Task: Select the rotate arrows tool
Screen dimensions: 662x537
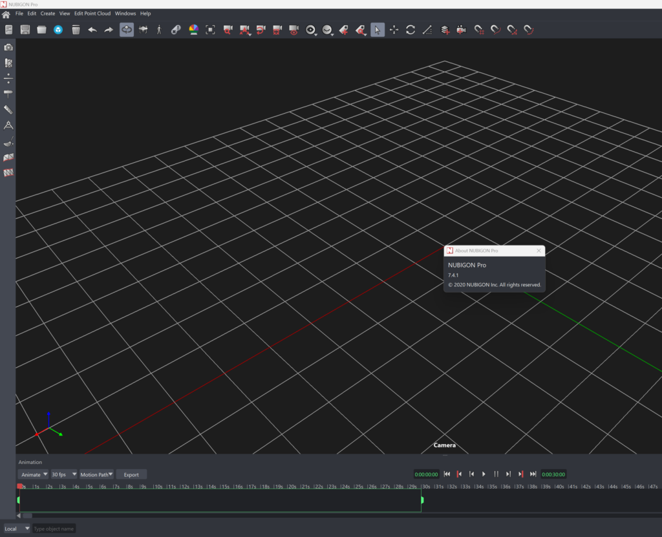Action: (411, 30)
